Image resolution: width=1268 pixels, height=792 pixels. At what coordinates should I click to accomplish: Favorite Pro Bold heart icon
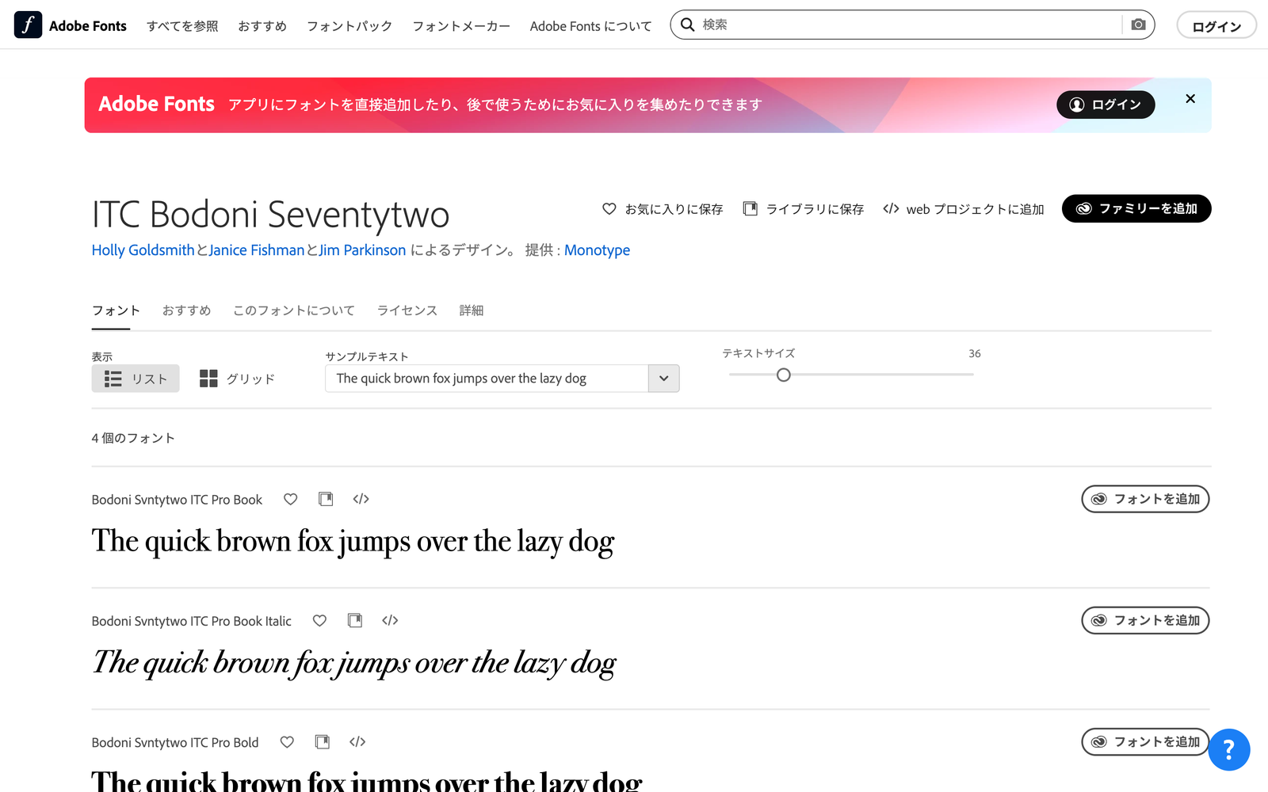[x=287, y=742]
